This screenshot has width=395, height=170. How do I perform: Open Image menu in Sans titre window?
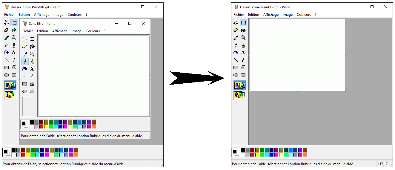pyautogui.click(x=76, y=31)
